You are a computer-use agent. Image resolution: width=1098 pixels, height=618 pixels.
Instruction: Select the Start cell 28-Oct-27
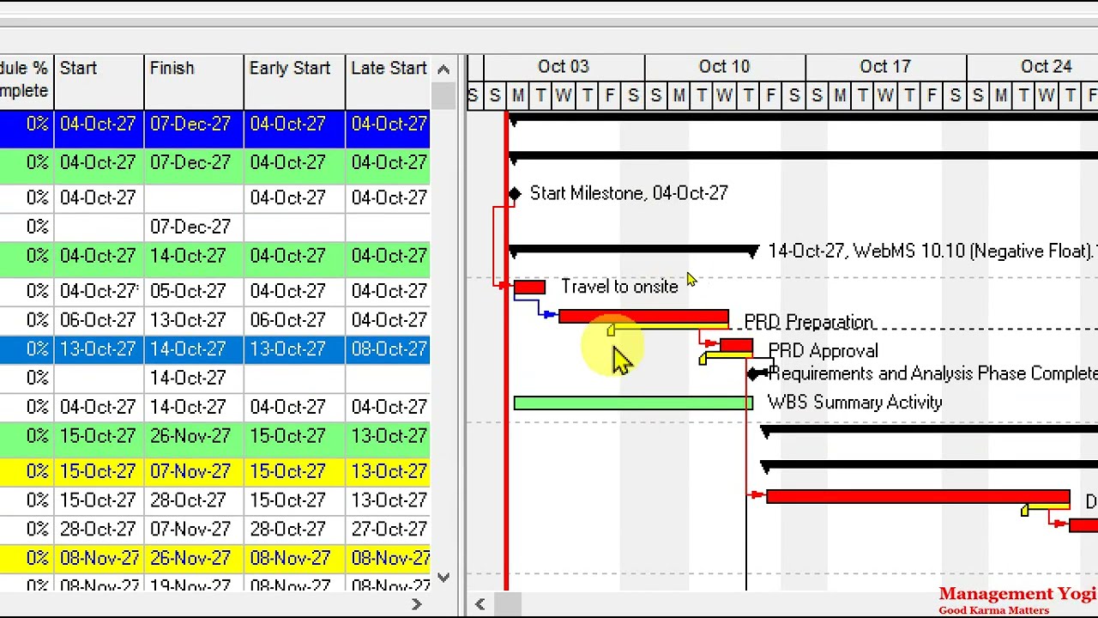click(x=99, y=529)
